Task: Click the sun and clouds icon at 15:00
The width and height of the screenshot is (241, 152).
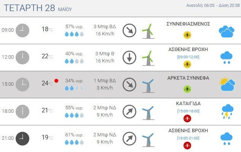Action: pyautogui.click(x=227, y=84)
